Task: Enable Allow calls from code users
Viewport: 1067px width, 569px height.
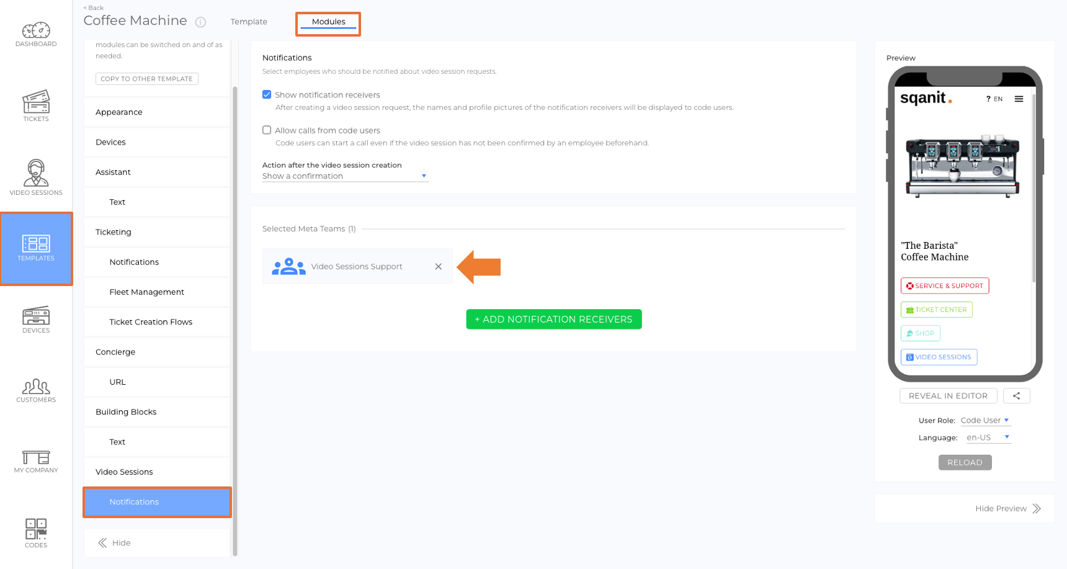Action: (267, 130)
